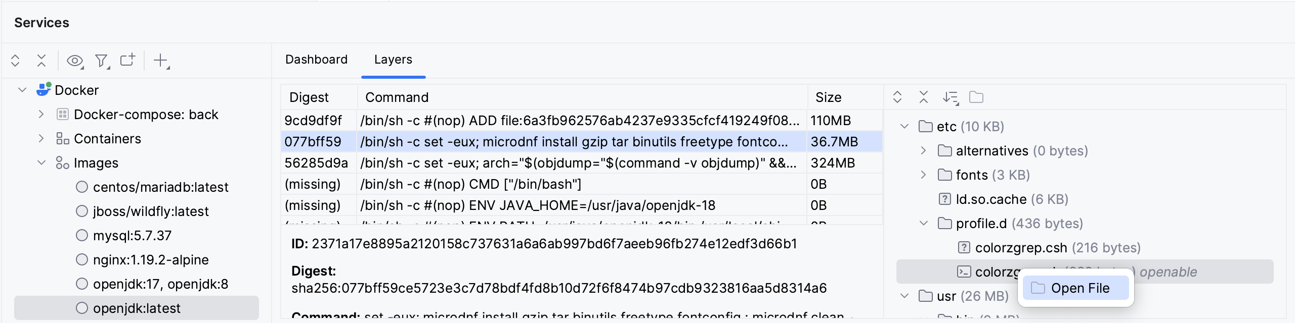The height and width of the screenshot is (323, 1295).
Task: Select the openjdk:latest radio button
Action: (82, 308)
